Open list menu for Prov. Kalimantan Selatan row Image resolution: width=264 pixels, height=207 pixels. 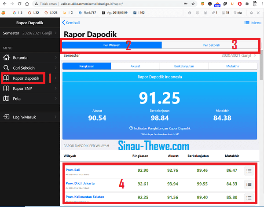(249, 198)
